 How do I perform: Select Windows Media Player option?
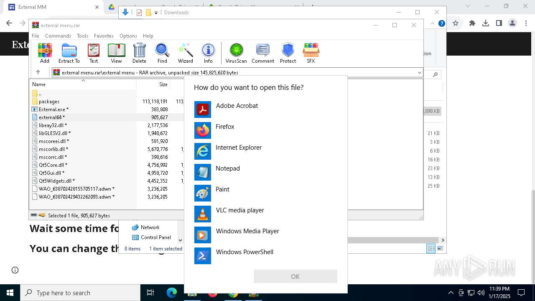click(x=266, y=235)
